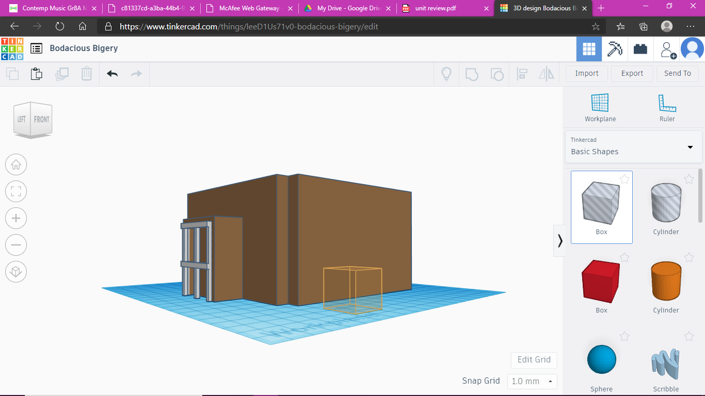Screen dimensions: 705x396
Task: Click the Align tool icon
Action: coord(522,74)
